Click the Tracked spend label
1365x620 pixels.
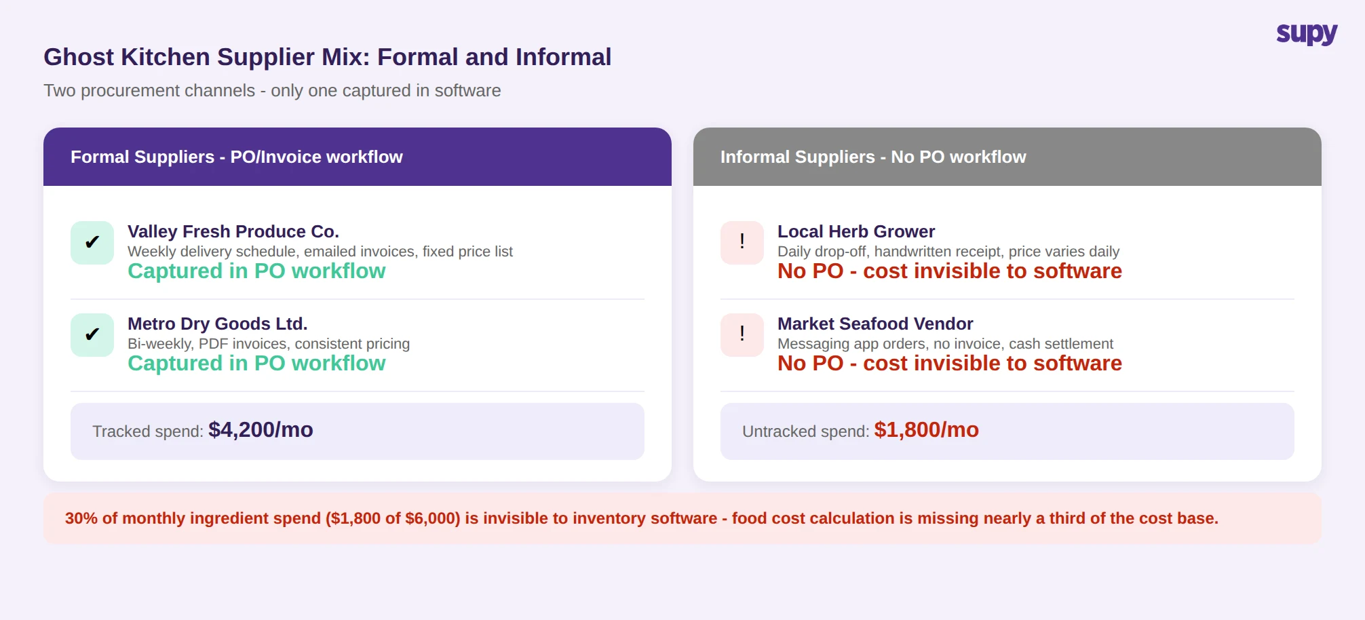(x=148, y=431)
